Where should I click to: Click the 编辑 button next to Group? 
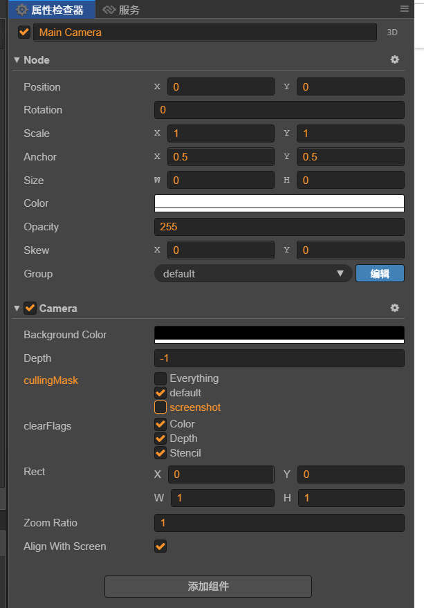[x=380, y=274]
